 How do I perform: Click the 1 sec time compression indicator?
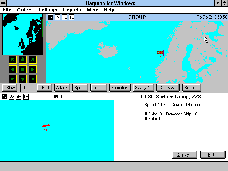click(28, 88)
